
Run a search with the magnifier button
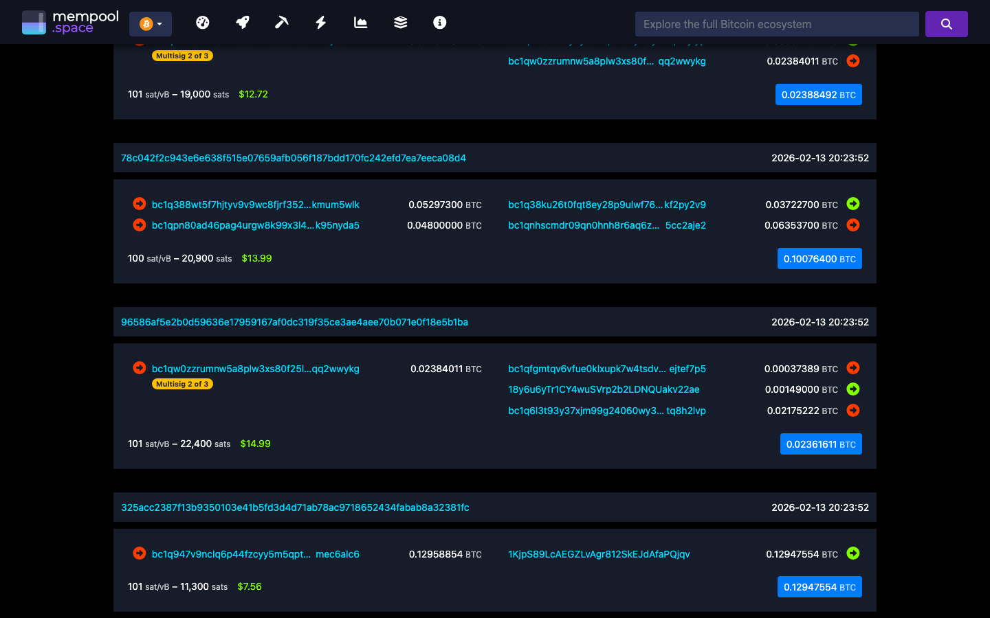click(946, 23)
